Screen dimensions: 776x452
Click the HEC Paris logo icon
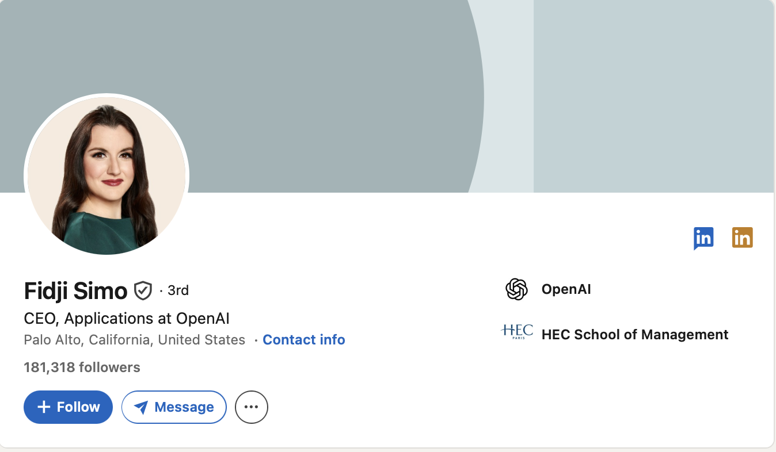click(x=517, y=332)
